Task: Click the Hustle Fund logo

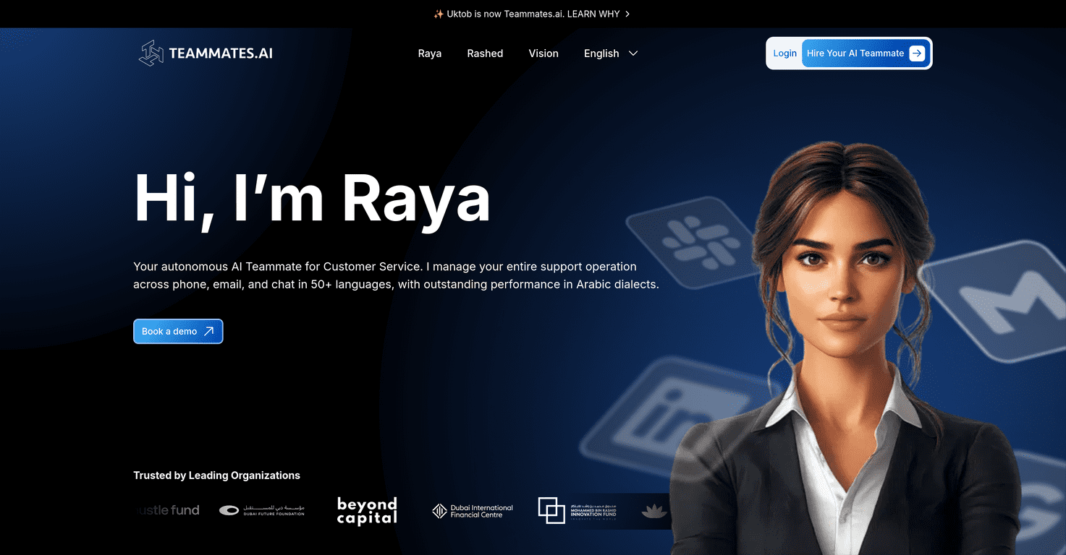Action: [x=166, y=510]
